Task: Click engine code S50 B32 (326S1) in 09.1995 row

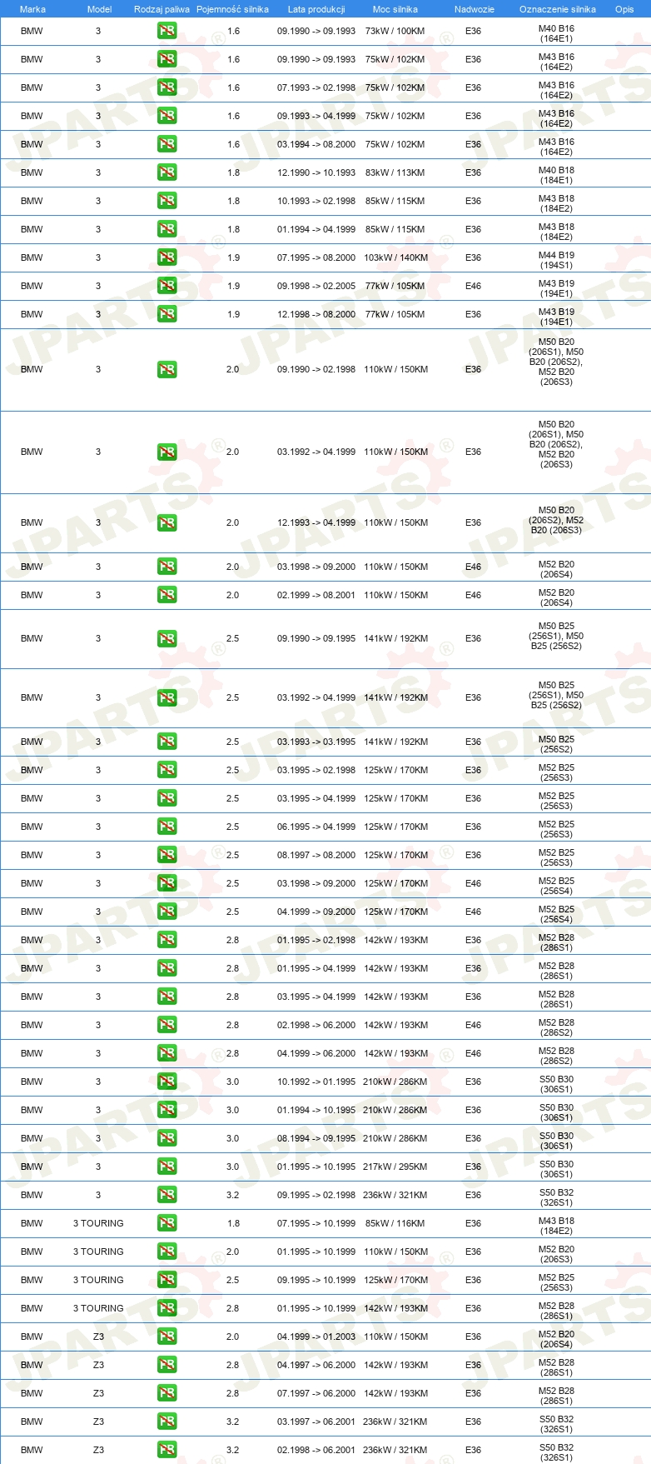Action: [x=556, y=1197]
